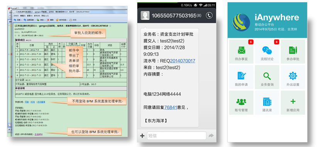The width and height of the screenshot is (321, 147).
Task: Tap the send arrow in SMS bar
Action: 211,135
